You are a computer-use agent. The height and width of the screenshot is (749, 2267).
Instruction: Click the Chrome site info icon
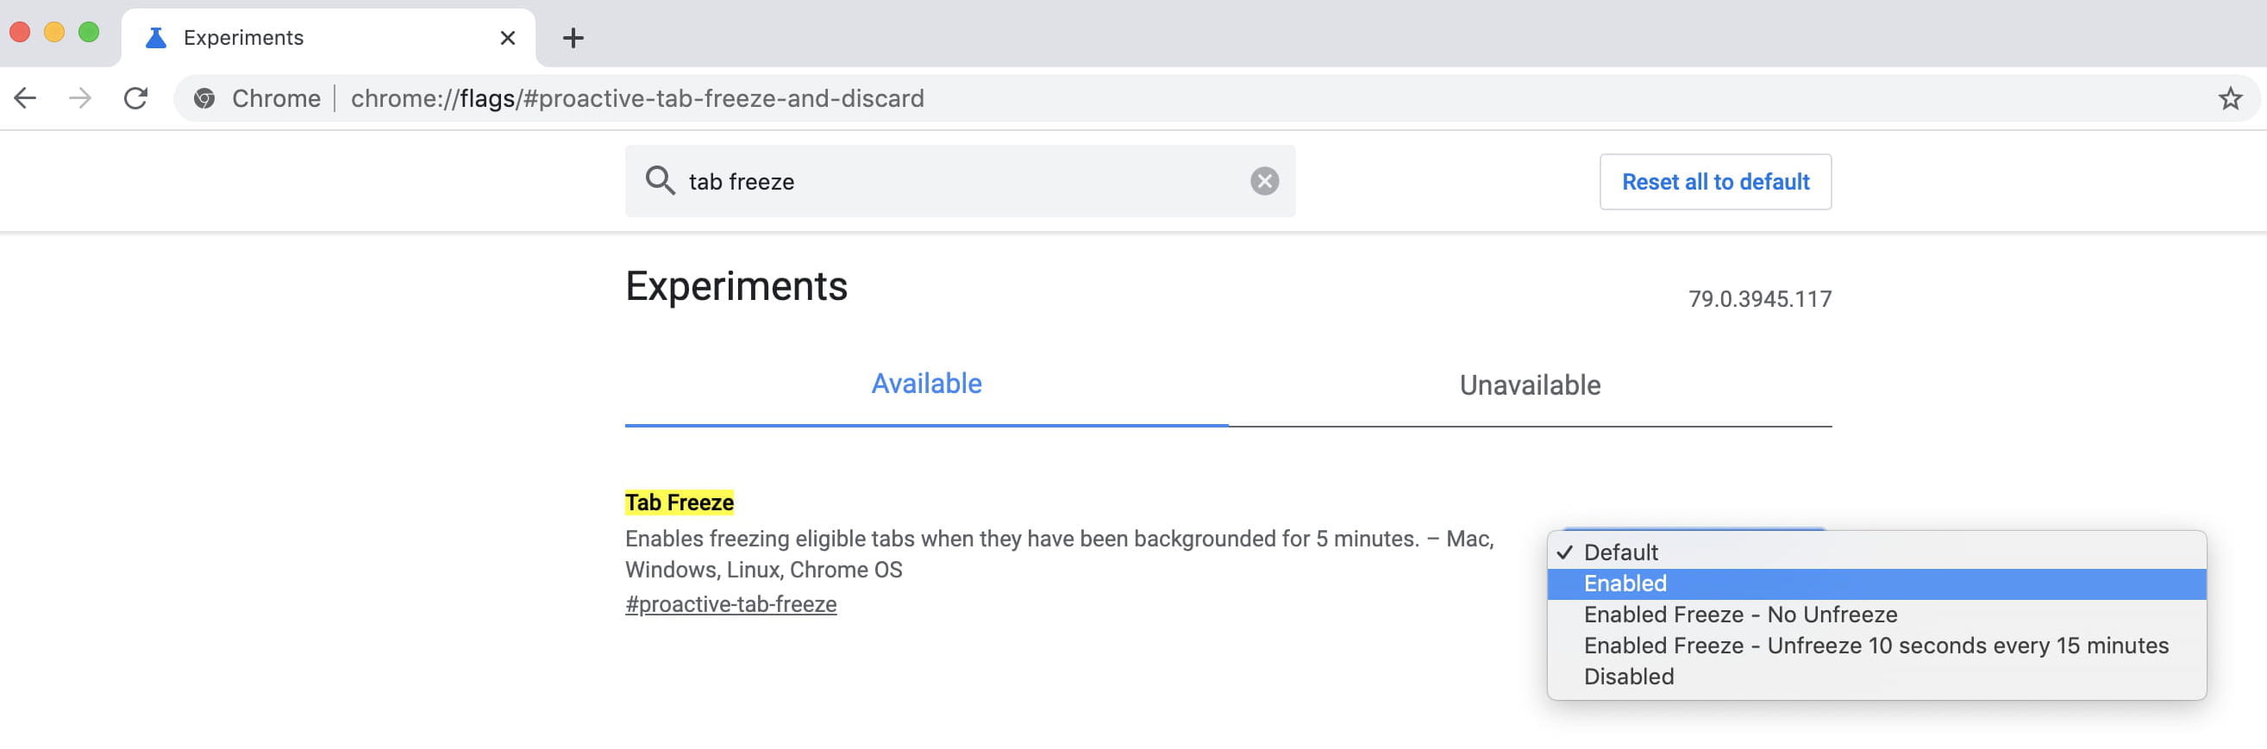pyautogui.click(x=205, y=97)
